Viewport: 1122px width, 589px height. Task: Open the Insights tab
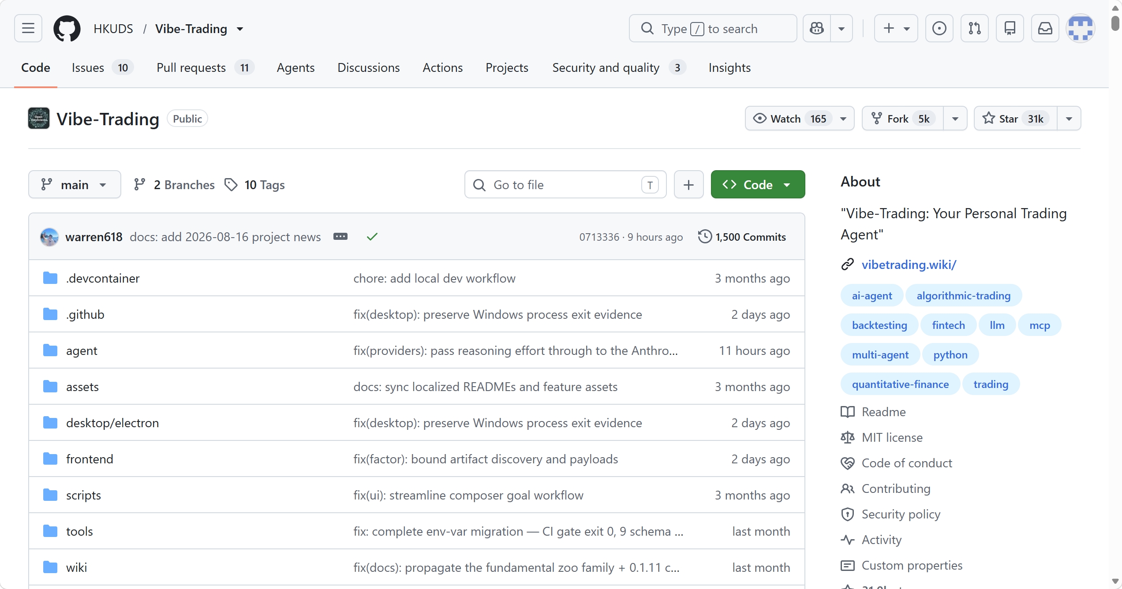click(x=729, y=67)
